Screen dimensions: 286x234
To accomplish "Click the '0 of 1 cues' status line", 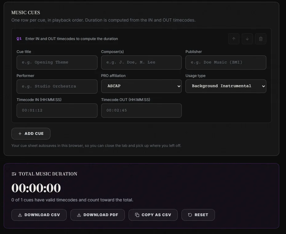I will pos(72,200).
